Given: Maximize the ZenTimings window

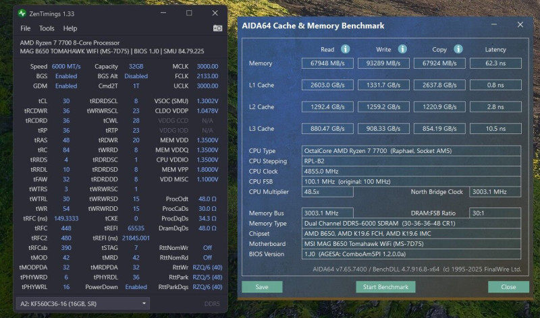Looking at the screenshot, I should point(189,13).
